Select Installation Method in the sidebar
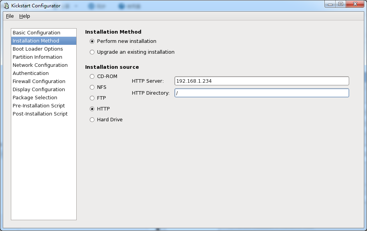 pyautogui.click(x=43, y=41)
